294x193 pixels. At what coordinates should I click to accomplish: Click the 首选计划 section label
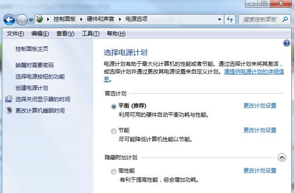coord(116,93)
